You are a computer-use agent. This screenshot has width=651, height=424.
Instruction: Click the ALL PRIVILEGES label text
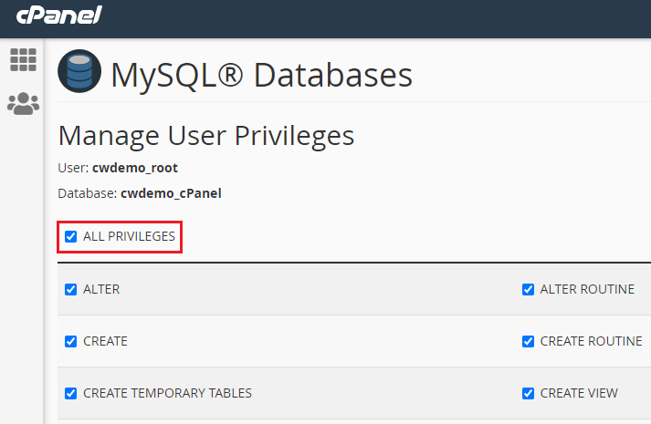pyautogui.click(x=129, y=237)
